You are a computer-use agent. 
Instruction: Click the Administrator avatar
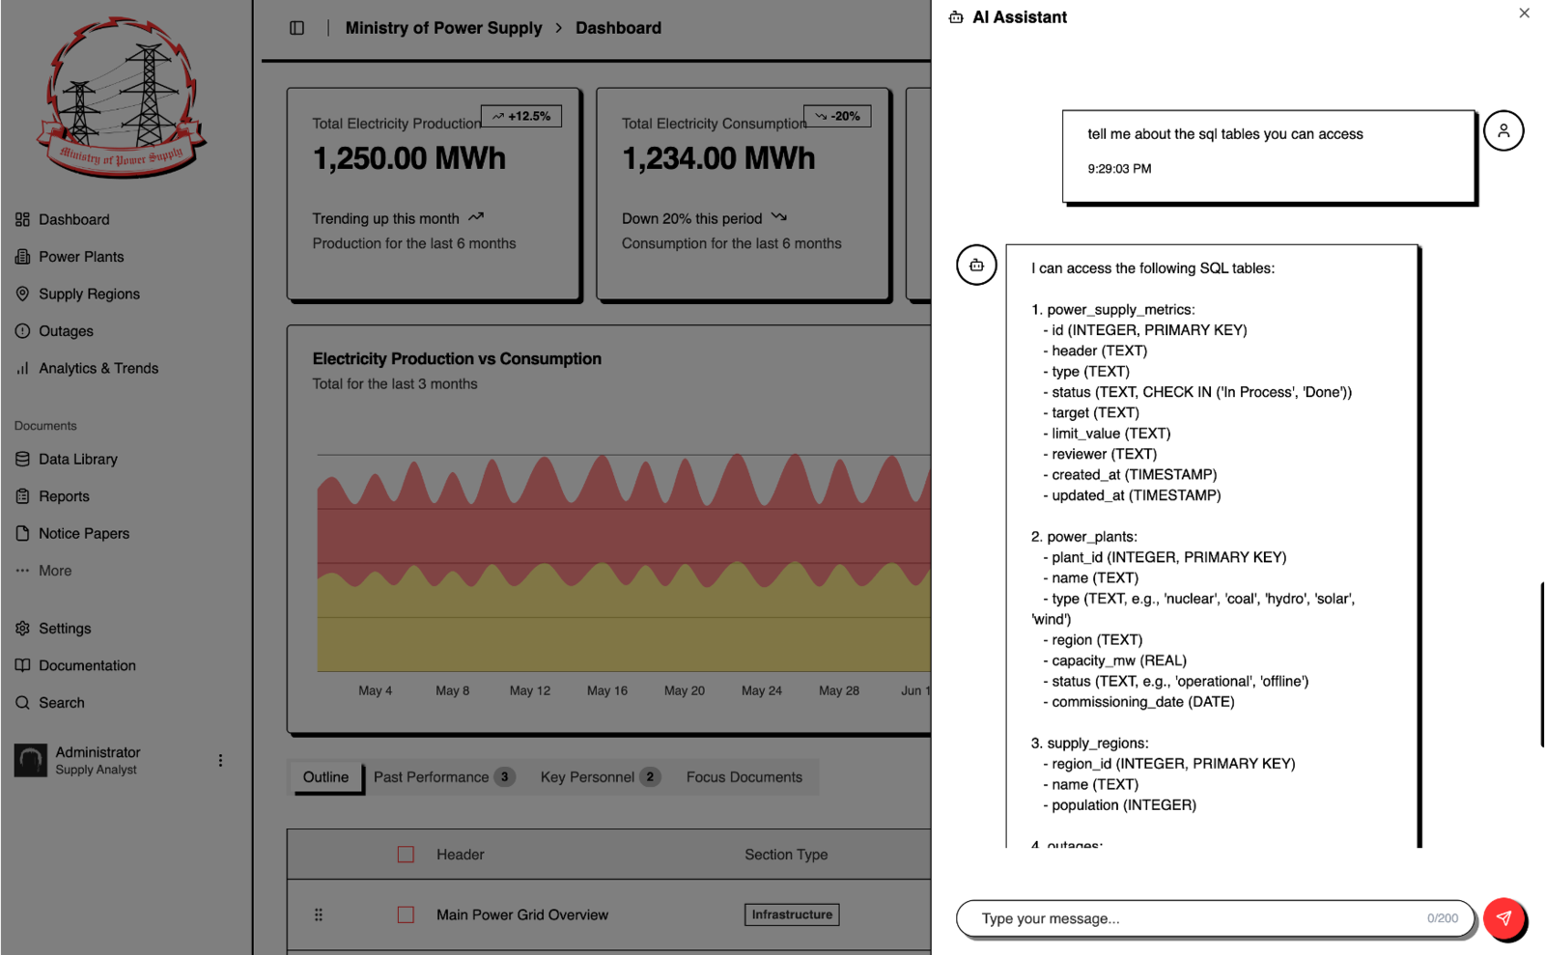pos(31,761)
